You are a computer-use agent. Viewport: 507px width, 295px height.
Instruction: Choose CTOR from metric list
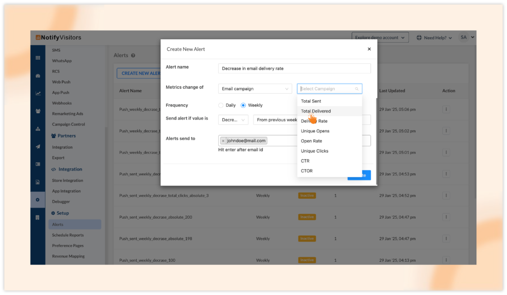pos(329,171)
